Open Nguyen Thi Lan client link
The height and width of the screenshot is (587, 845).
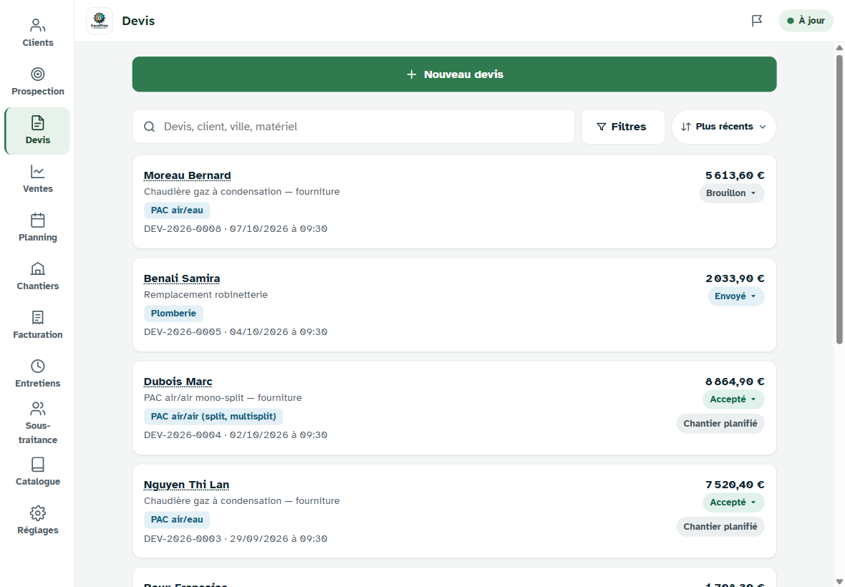point(186,485)
